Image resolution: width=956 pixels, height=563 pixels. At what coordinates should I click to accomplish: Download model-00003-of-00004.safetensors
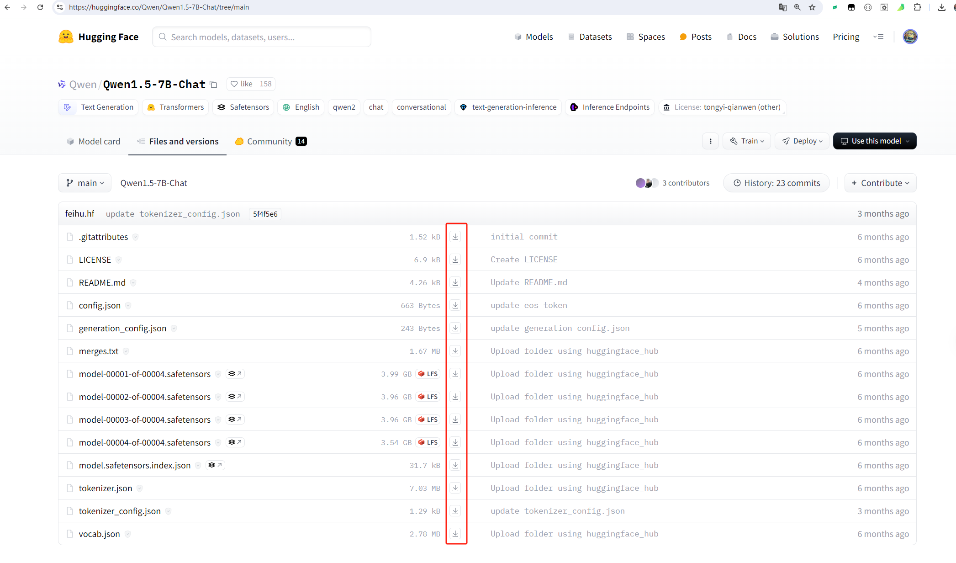click(x=455, y=420)
